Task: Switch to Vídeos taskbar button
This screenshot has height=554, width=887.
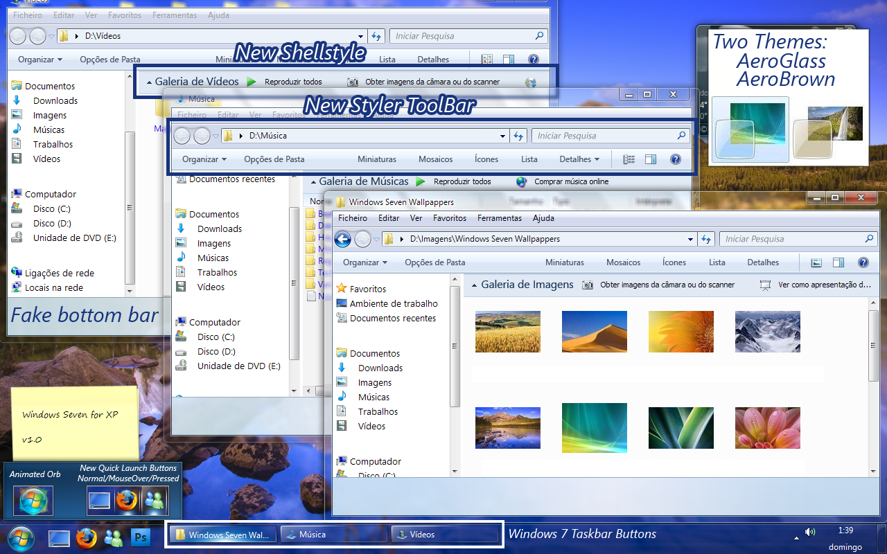Action: pos(444,534)
